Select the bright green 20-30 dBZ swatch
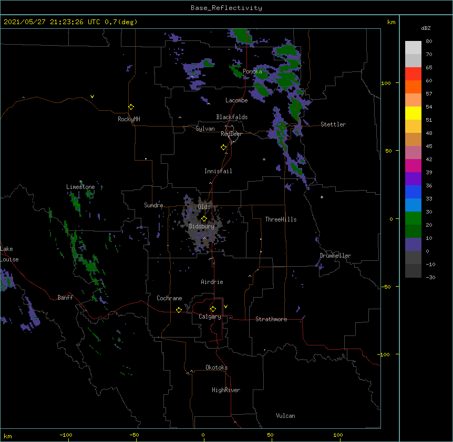 [413, 218]
